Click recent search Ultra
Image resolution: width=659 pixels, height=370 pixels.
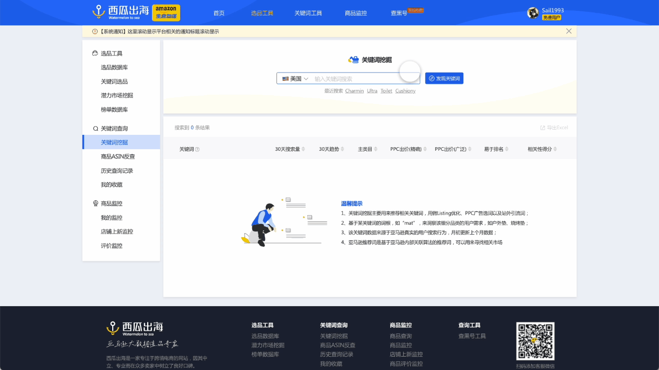pyautogui.click(x=372, y=91)
